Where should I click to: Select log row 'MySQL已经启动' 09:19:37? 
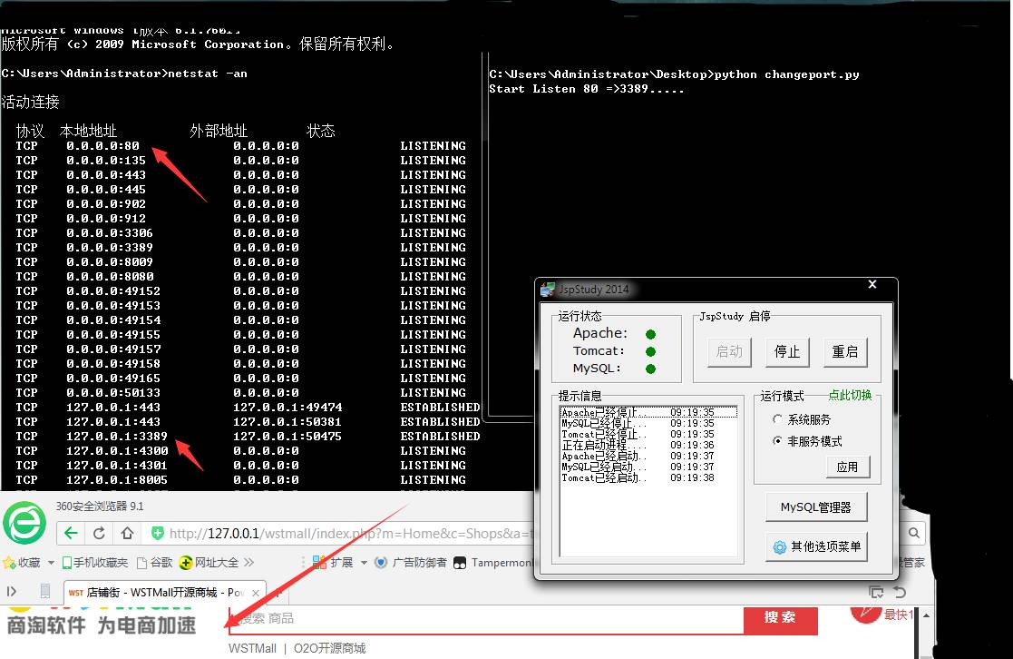648,467
